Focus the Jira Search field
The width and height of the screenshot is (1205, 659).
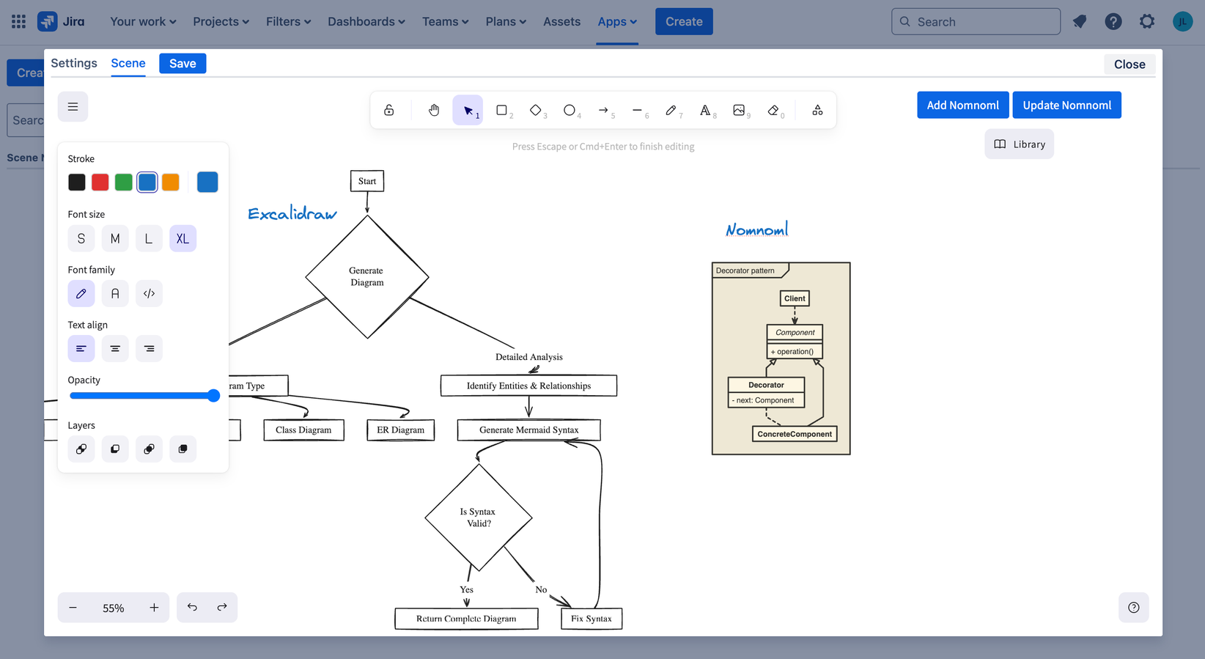(x=976, y=21)
